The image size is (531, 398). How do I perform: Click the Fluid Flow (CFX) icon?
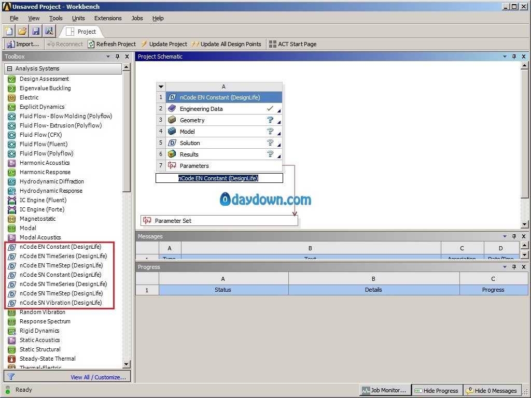pyautogui.click(x=11, y=135)
